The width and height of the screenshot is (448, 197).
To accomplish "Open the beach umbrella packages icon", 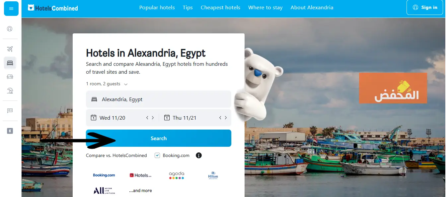I will [x=10, y=90].
